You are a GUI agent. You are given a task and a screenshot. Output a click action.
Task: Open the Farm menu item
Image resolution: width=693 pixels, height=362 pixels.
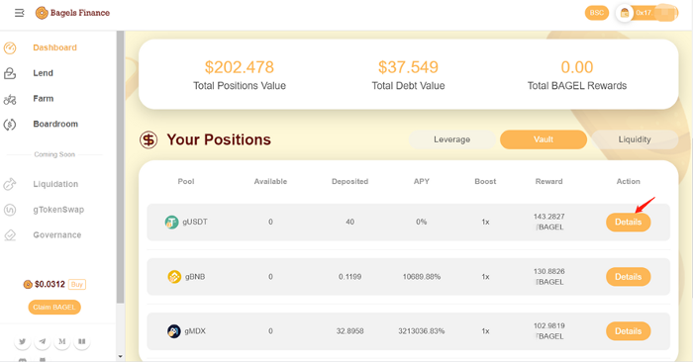pos(44,99)
